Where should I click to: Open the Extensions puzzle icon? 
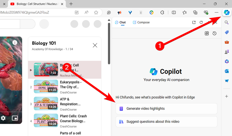pos(162,12)
